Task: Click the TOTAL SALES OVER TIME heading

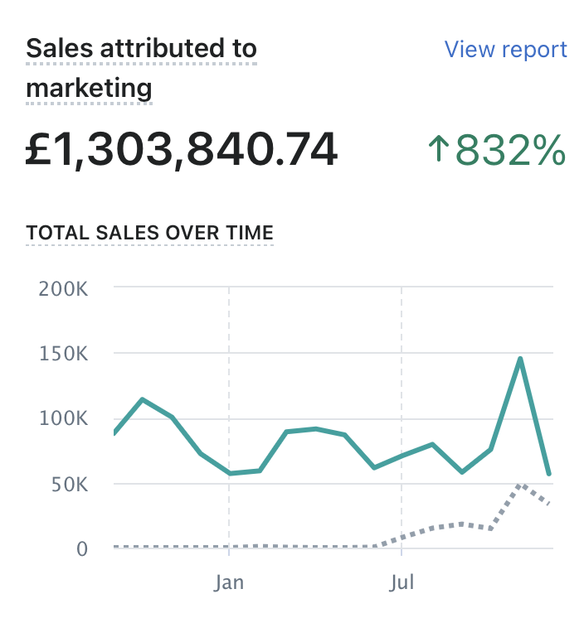Action: point(150,234)
